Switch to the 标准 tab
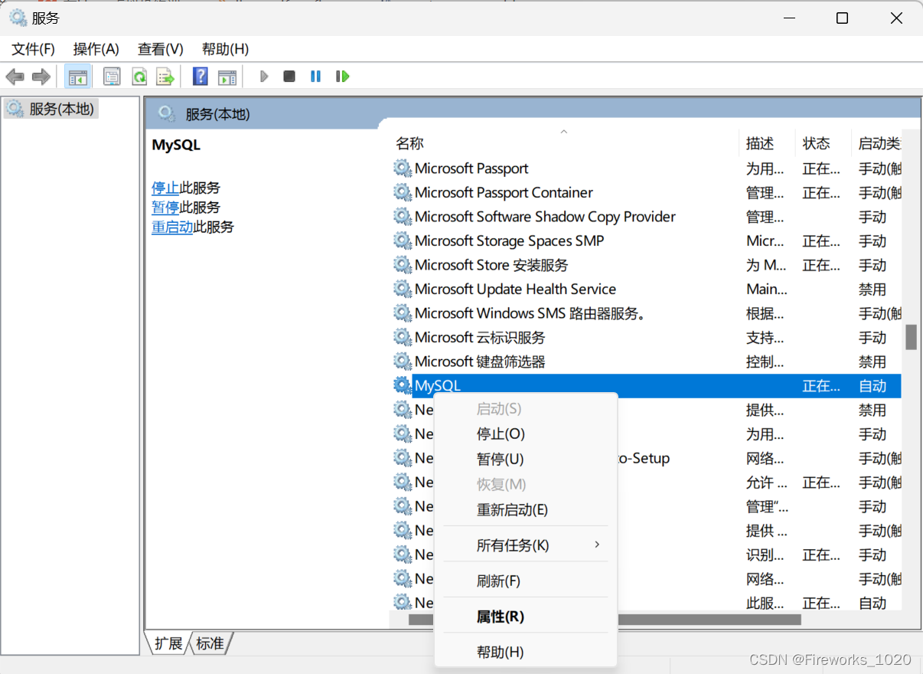 (210, 643)
